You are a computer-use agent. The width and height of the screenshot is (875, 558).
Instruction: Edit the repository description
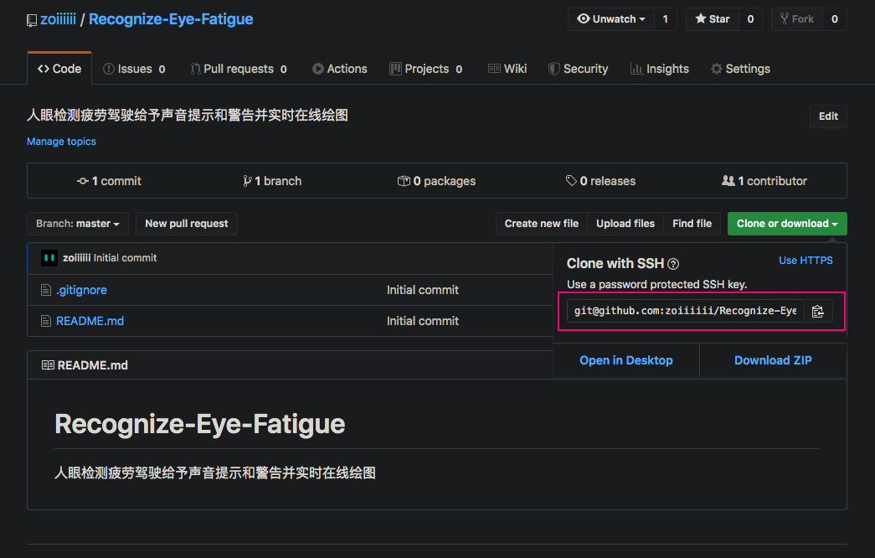(x=828, y=116)
